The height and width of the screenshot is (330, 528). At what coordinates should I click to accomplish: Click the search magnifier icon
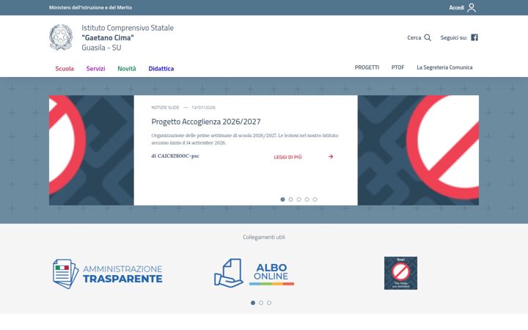(x=428, y=37)
